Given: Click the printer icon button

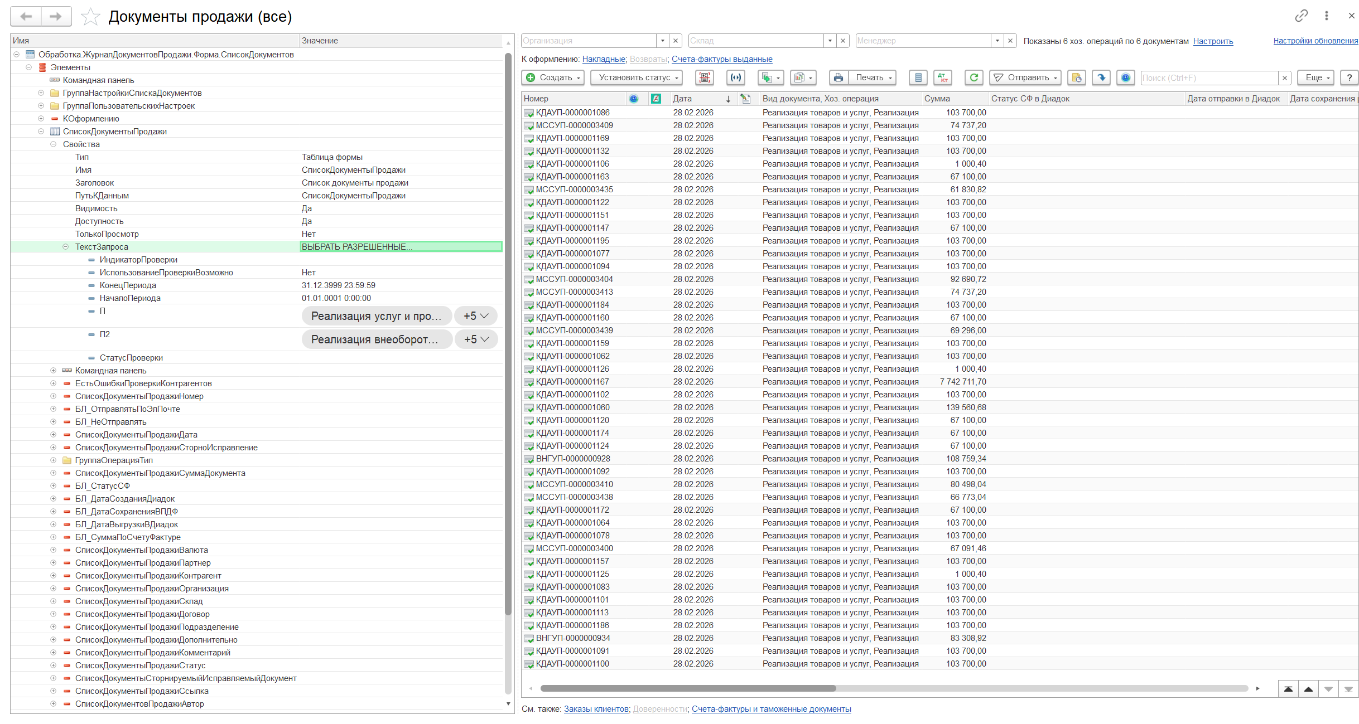Looking at the screenshot, I should coord(838,77).
